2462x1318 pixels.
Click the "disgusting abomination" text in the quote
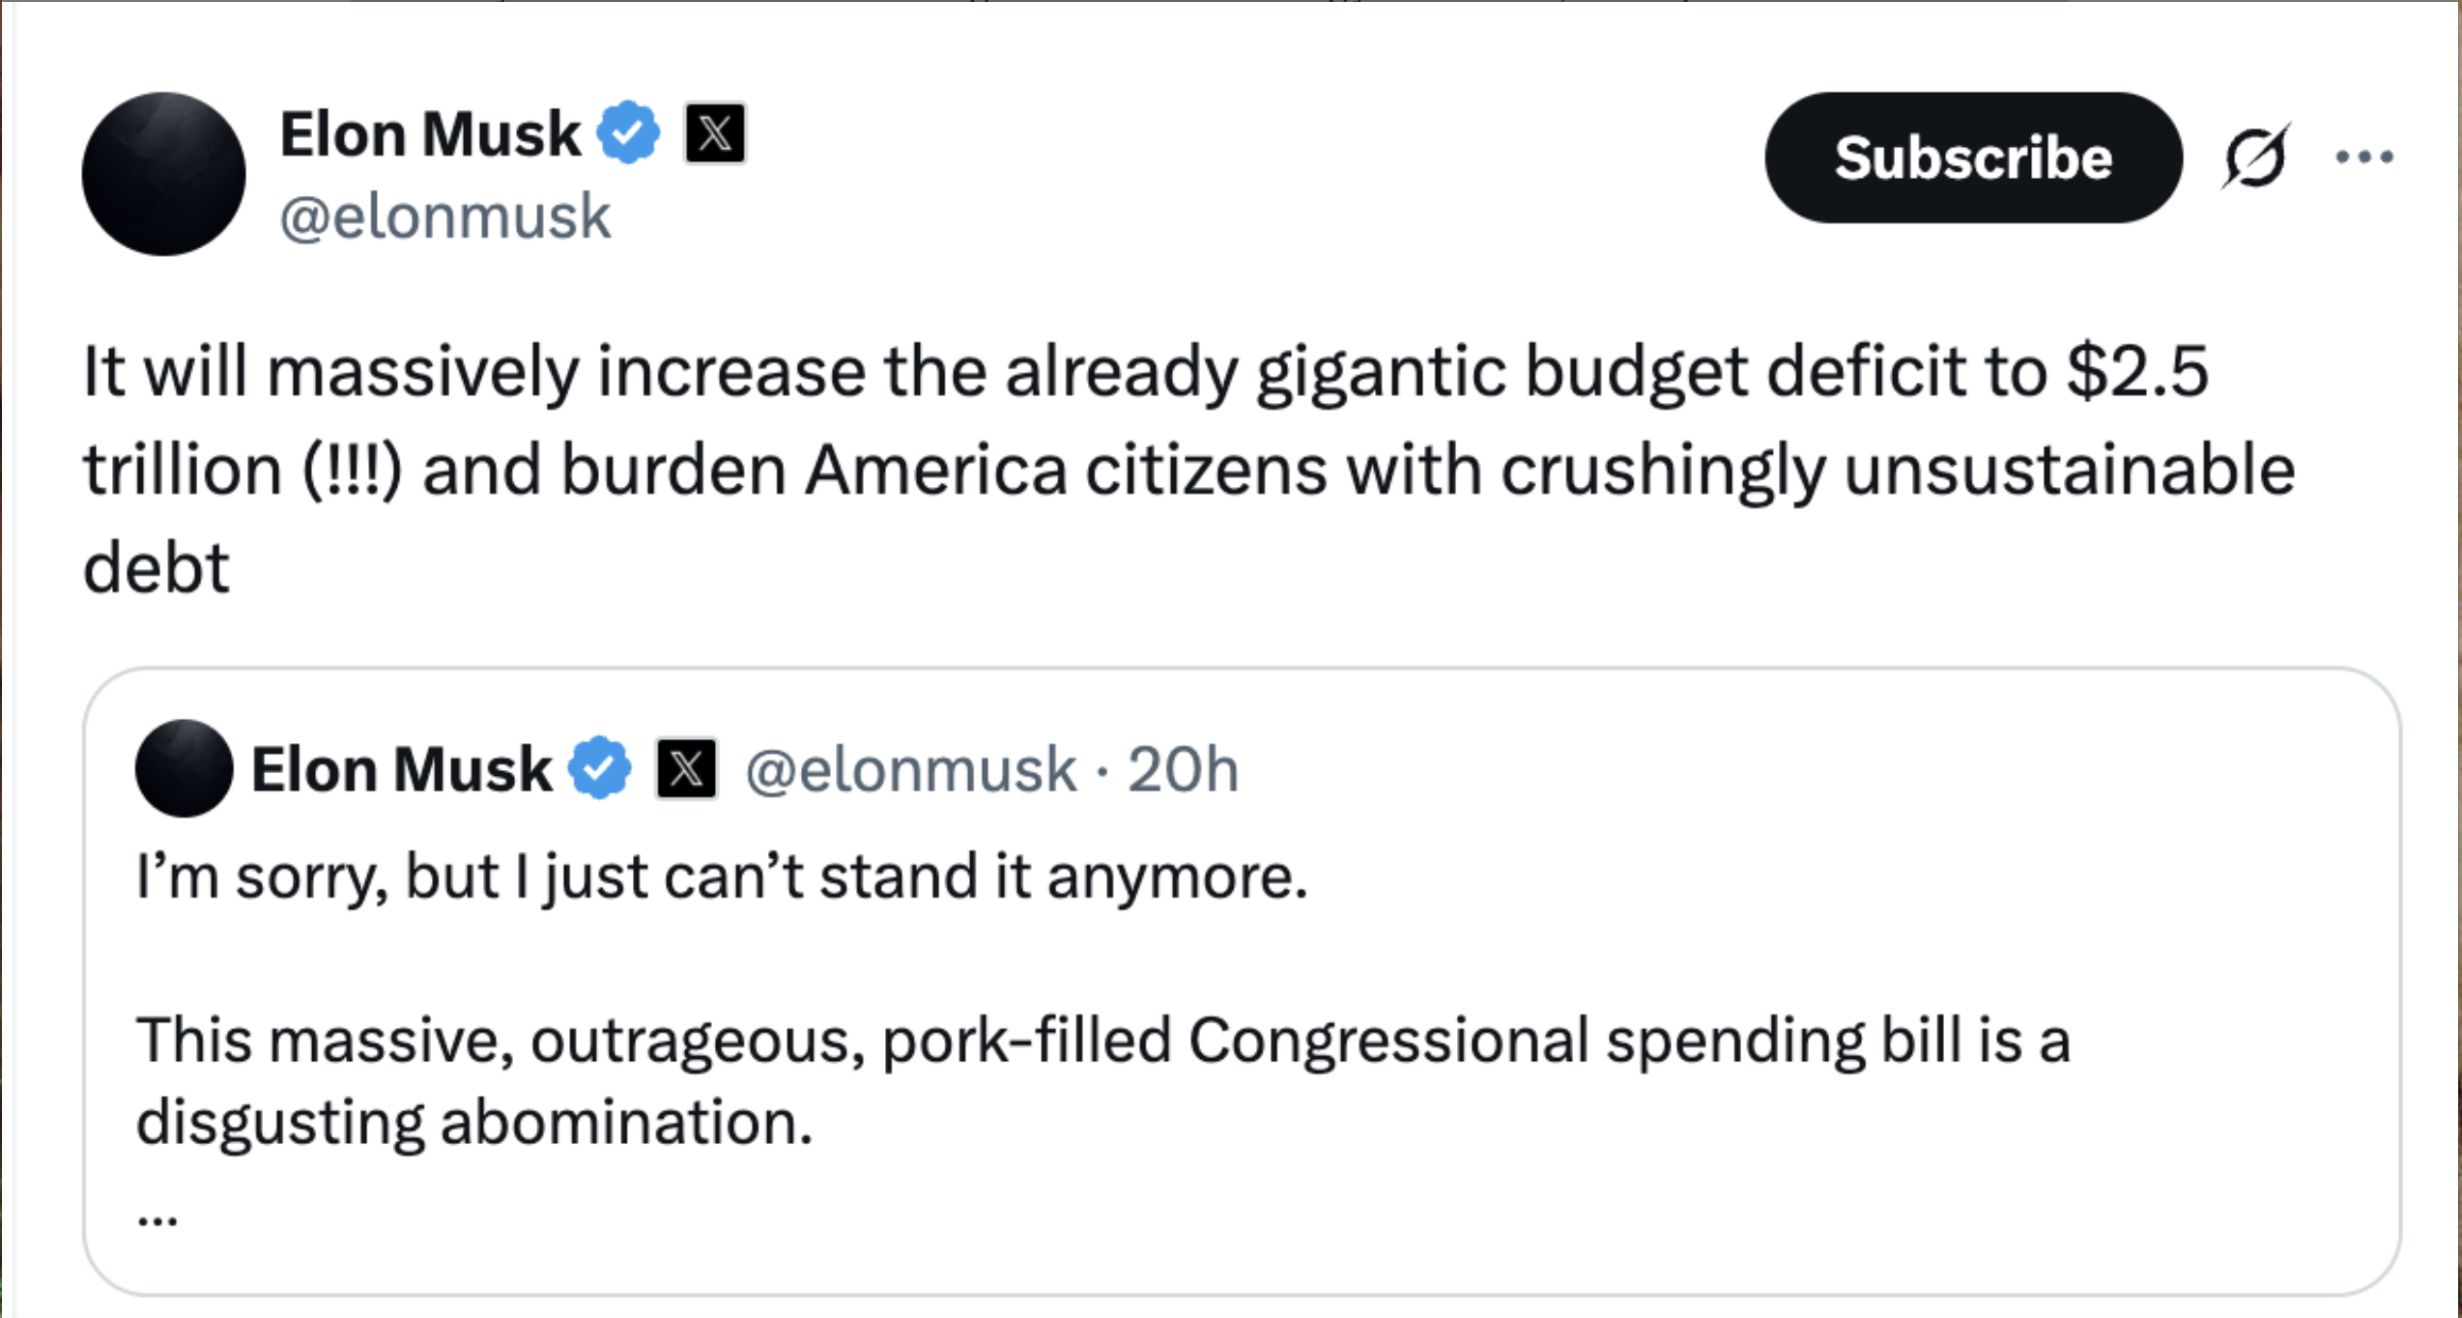pos(473,1123)
